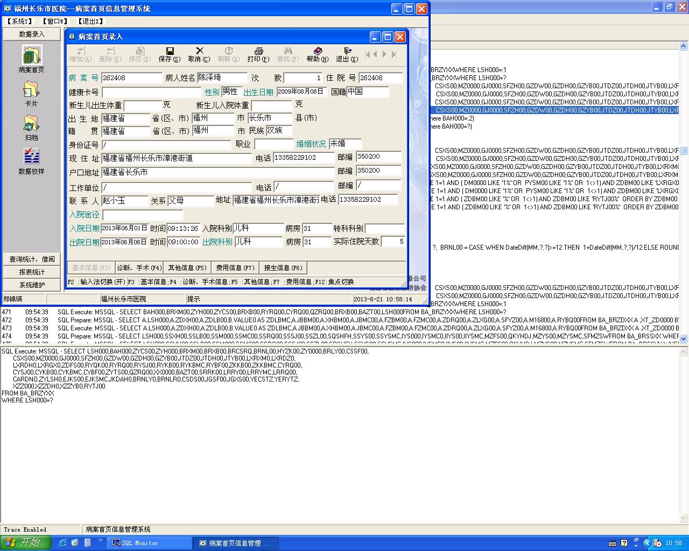Expand the quick launch overflow chevron
Image resolution: width=689 pixels, height=551 pixels.
(101, 541)
